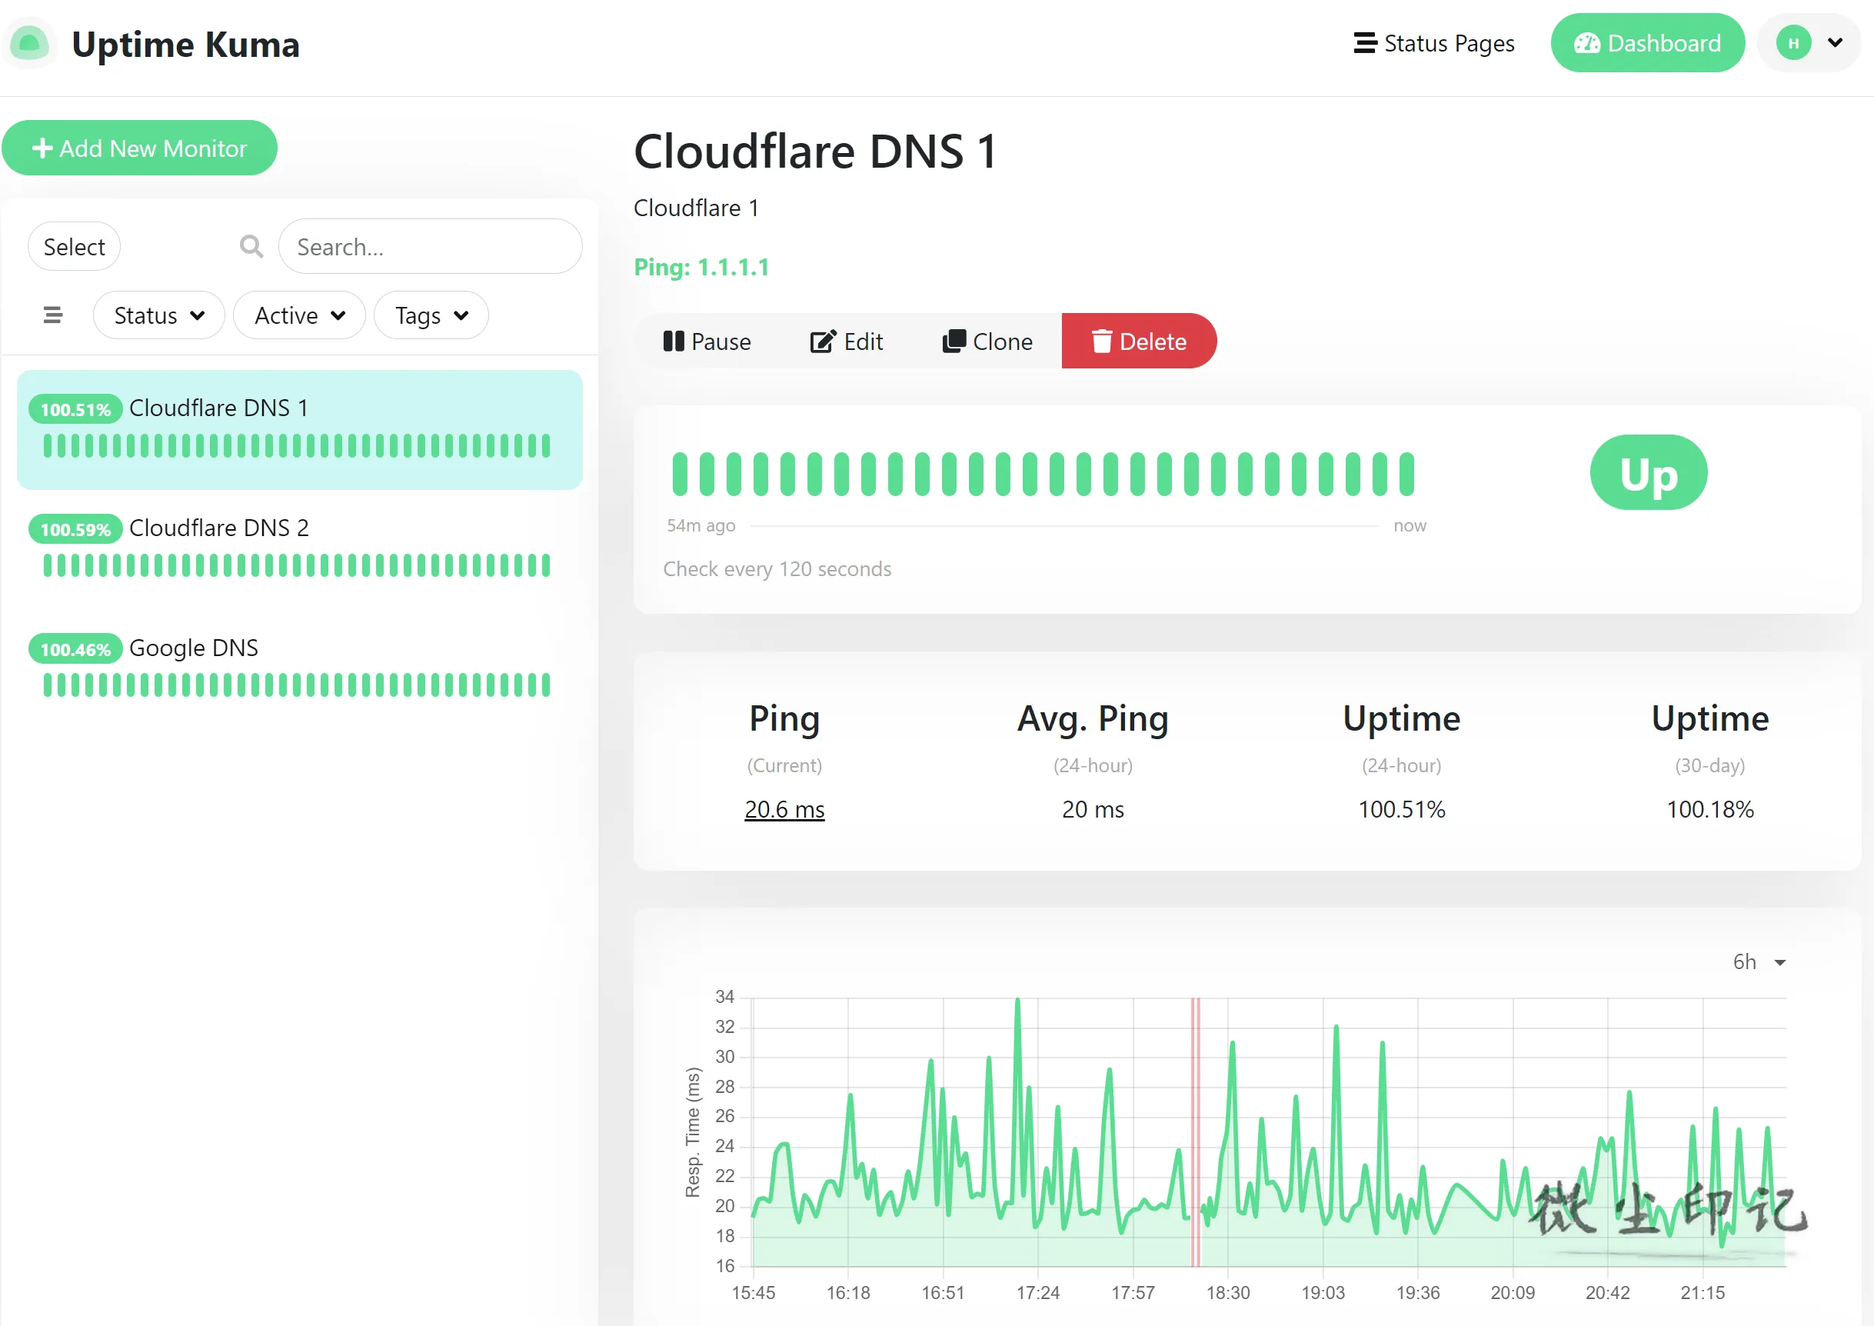Viewport: 1874px width, 1326px height.
Task: Open the Tags filter dropdown
Action: point(431,315)
